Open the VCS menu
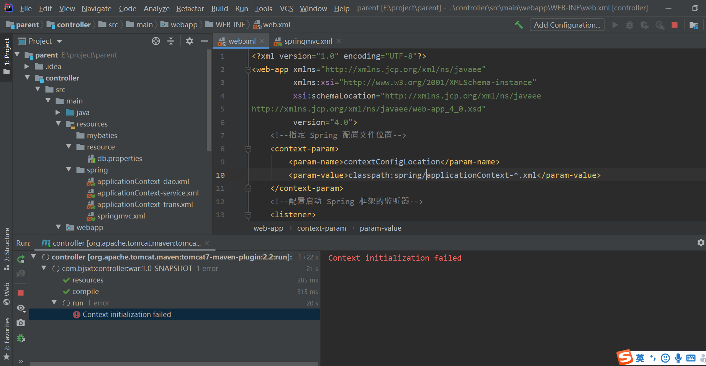Screen dimensions: 706x366 point(286,8)
